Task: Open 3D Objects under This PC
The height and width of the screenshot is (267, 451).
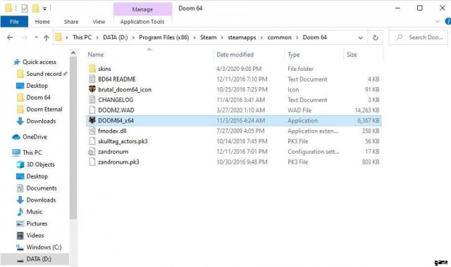Action: click(41, 164)
